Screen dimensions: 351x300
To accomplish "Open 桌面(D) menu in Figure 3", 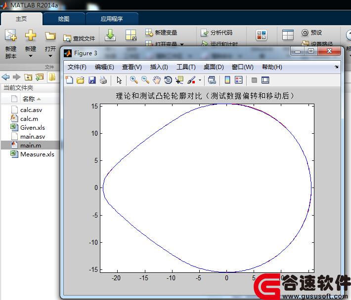I will tap(214, 67).
